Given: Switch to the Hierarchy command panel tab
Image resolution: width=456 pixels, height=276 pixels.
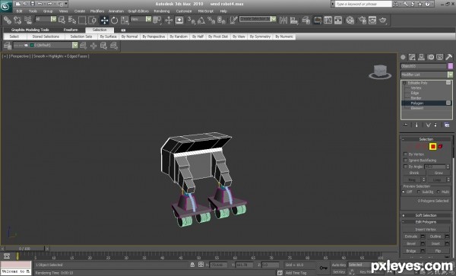Looking at the screenshot, I should (421, 57).
